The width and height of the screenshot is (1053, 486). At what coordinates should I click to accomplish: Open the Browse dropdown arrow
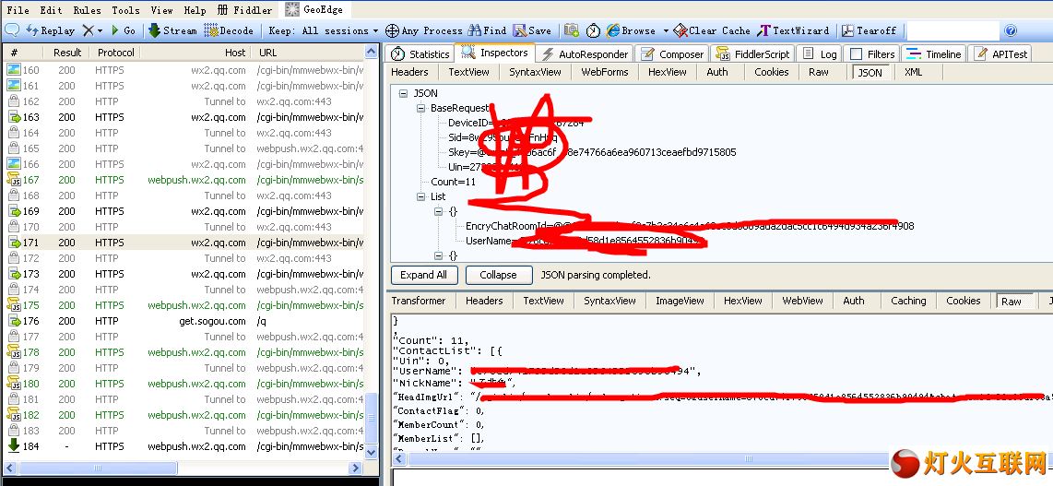pyautogui.click(x=666, y=30)
